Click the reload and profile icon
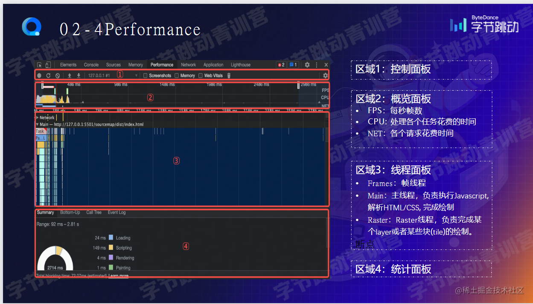The width and height of the screenshot is (533, 304). click(x=48, y=75)
